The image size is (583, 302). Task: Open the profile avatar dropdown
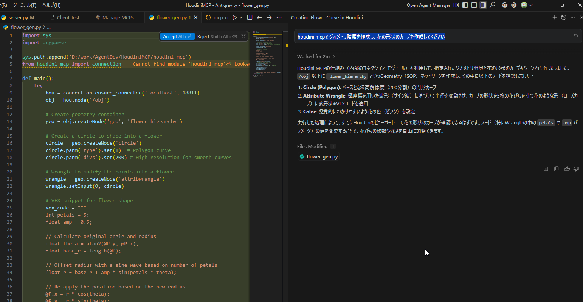point(526,5)
